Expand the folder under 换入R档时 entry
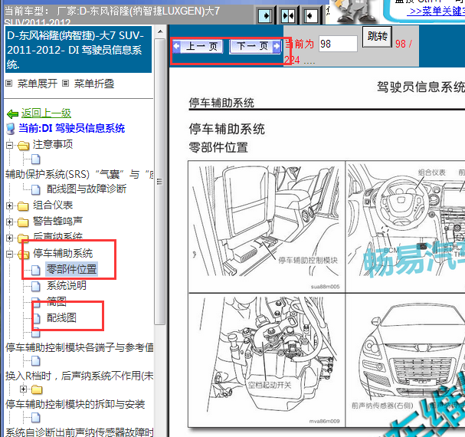This screenshot has width=465, height=437. (23, 389)
